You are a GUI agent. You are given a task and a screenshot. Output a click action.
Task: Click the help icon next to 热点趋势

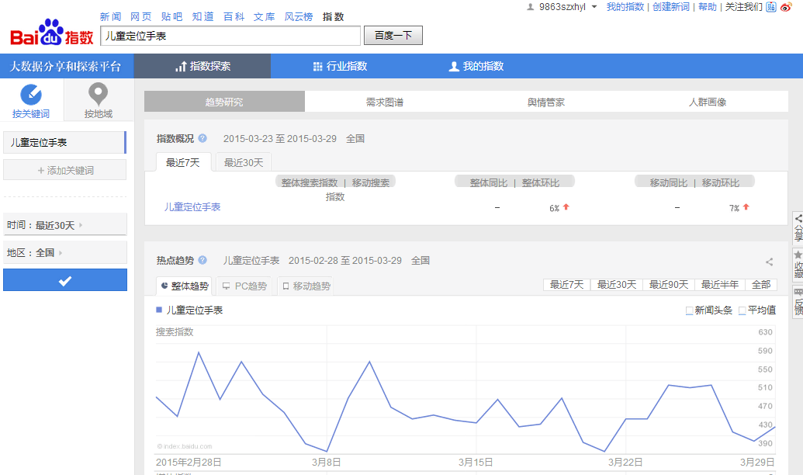coord(202,260)
